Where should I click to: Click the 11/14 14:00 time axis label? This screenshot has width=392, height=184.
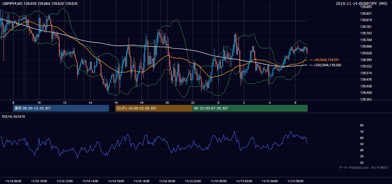coord(90,181)
